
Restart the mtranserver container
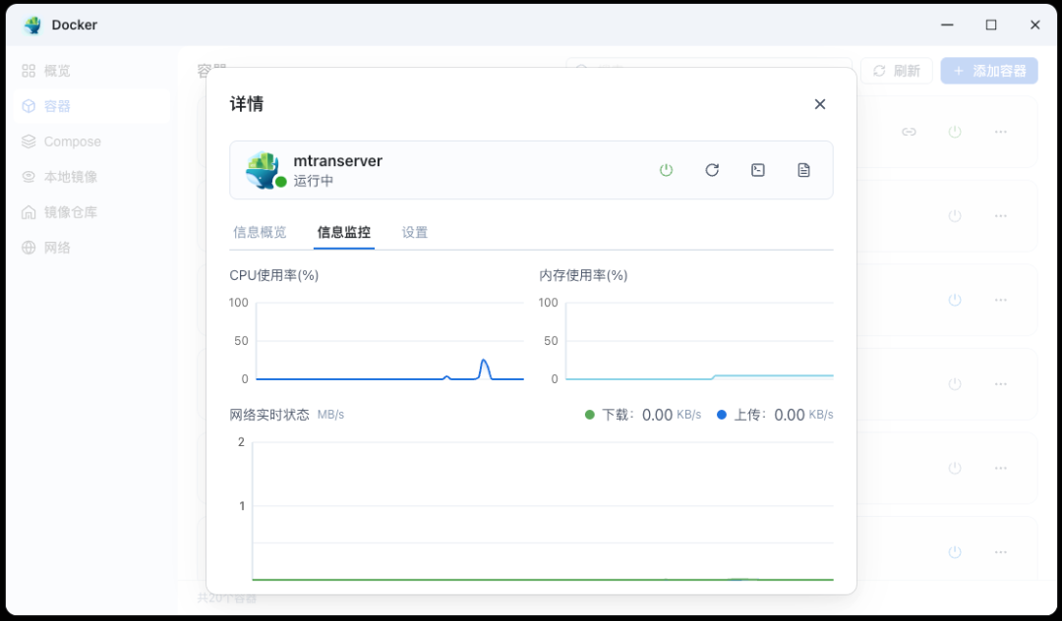712,170
